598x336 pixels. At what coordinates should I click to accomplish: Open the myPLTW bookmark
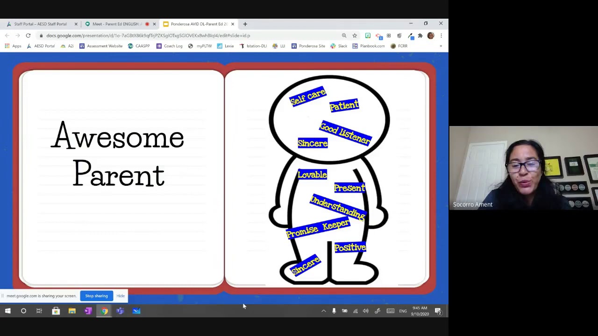(200, 46)
